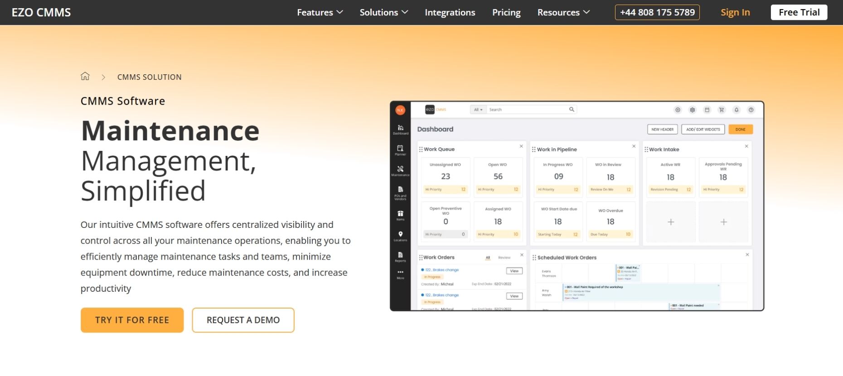Open the settings gear icon in dashboard
Image resolution: width=843 pixels, height=376 pixels.
[693, 110]
